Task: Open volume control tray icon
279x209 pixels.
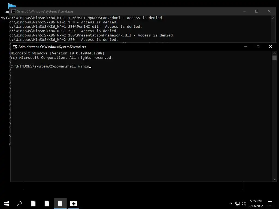Action: (x=244, y=204)
